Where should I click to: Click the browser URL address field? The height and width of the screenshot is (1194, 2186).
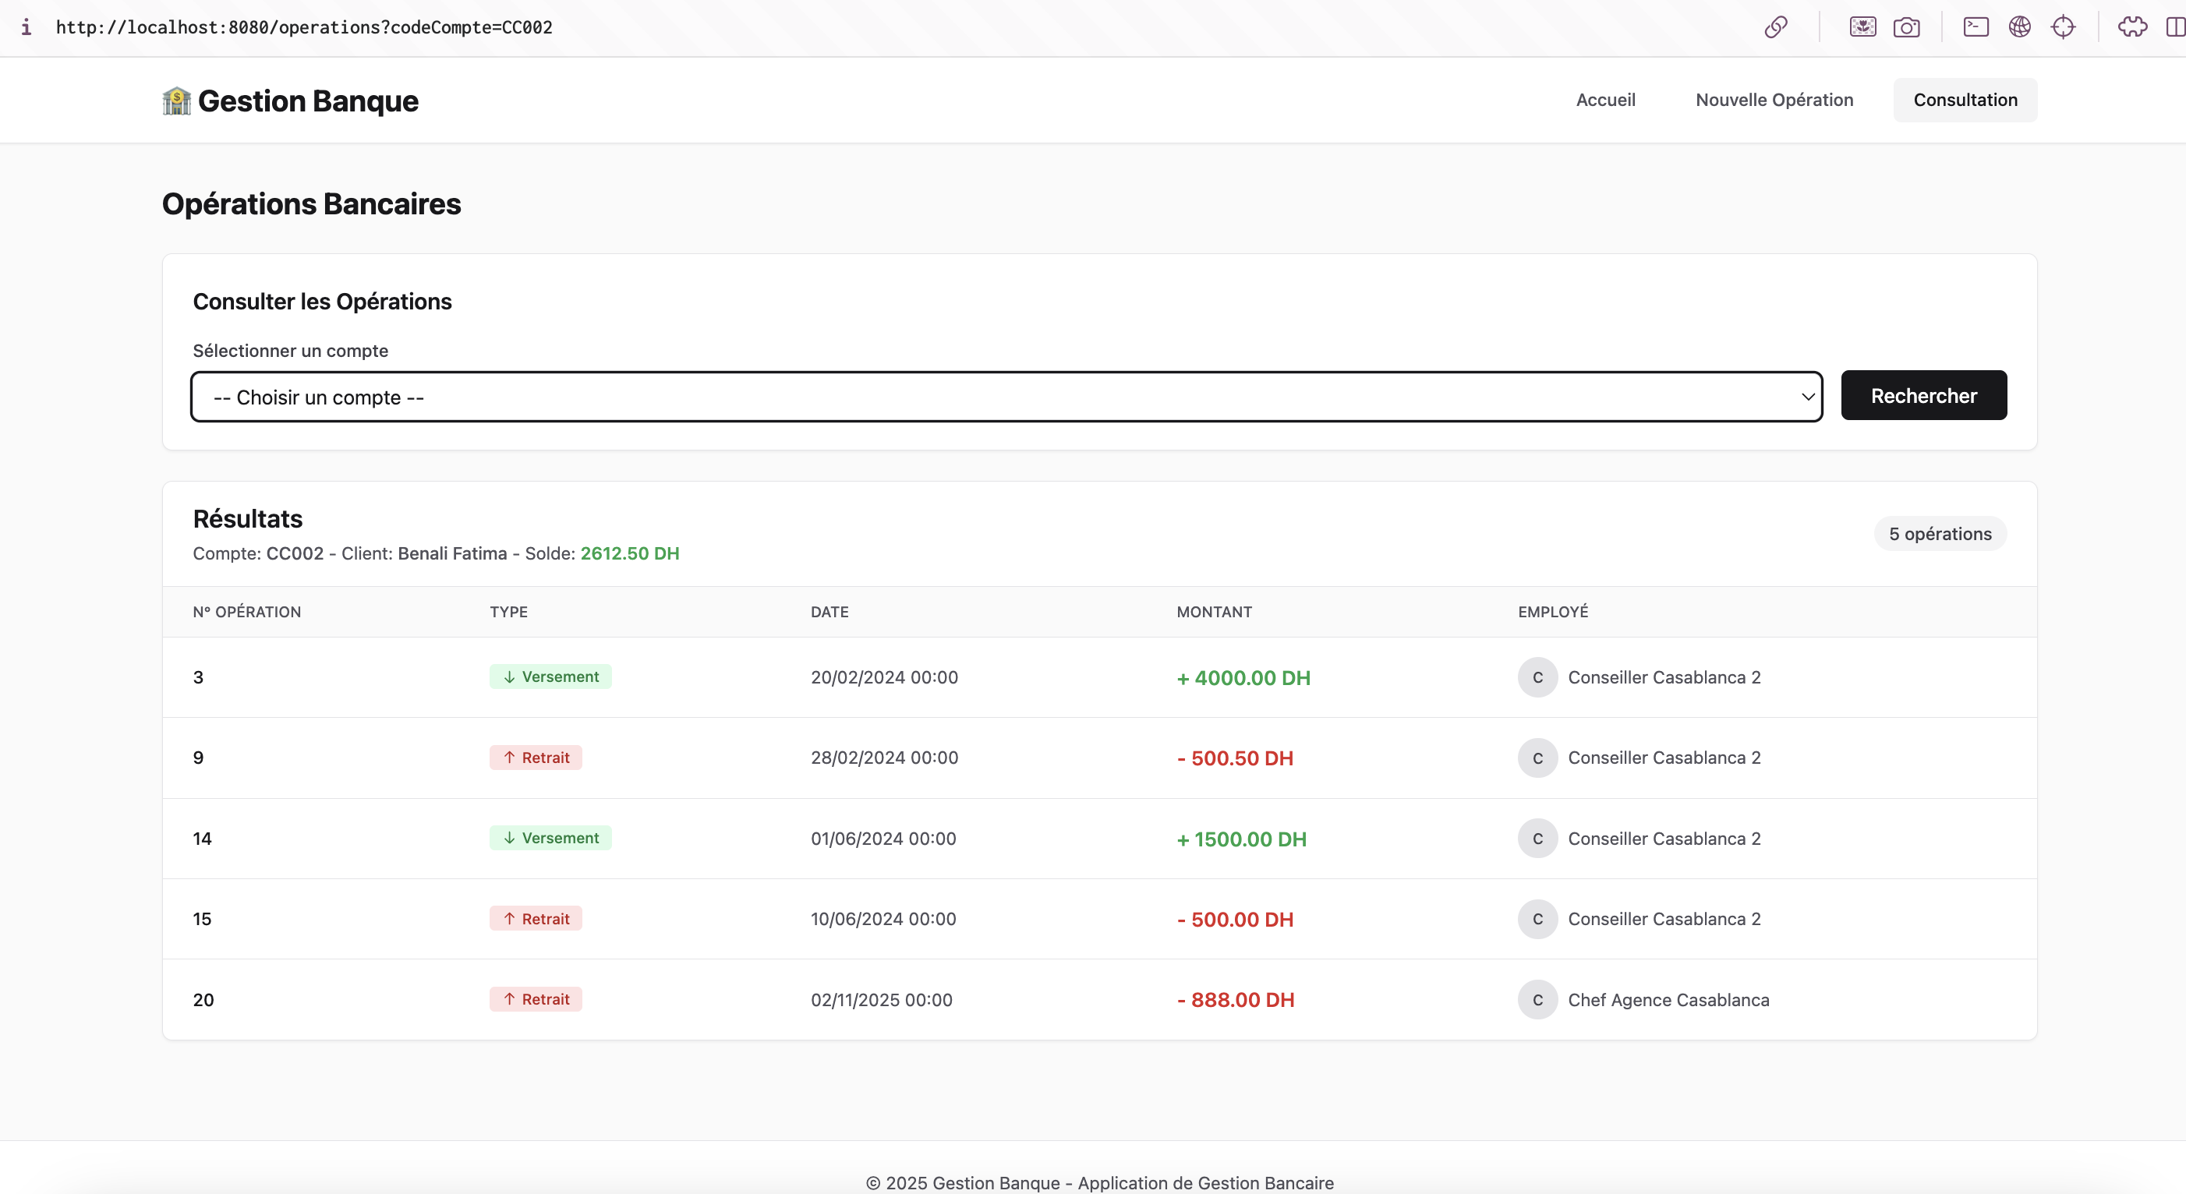coord(304,27)
